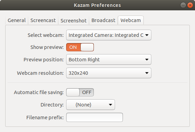Click the OFF label of Automatic file saving

click(x=87, y=92)
